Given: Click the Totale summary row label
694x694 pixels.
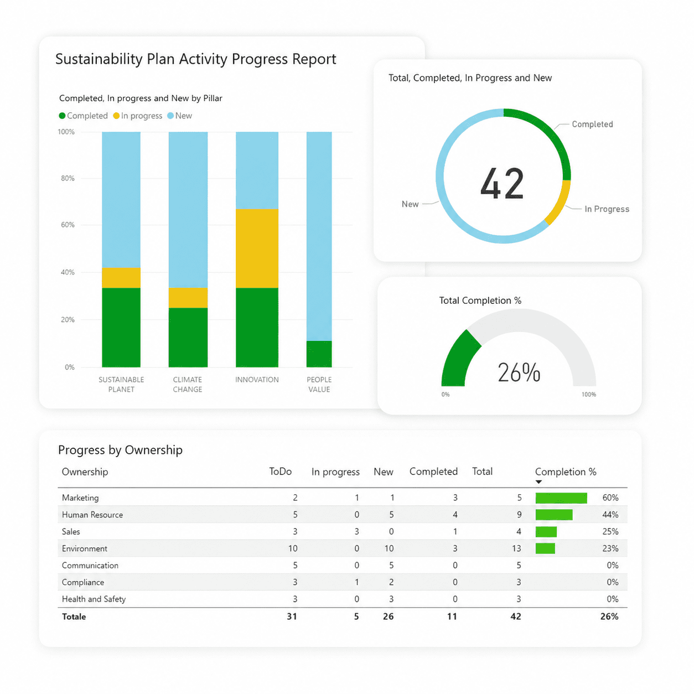Looking at the screenshot, I should point(74,617).
